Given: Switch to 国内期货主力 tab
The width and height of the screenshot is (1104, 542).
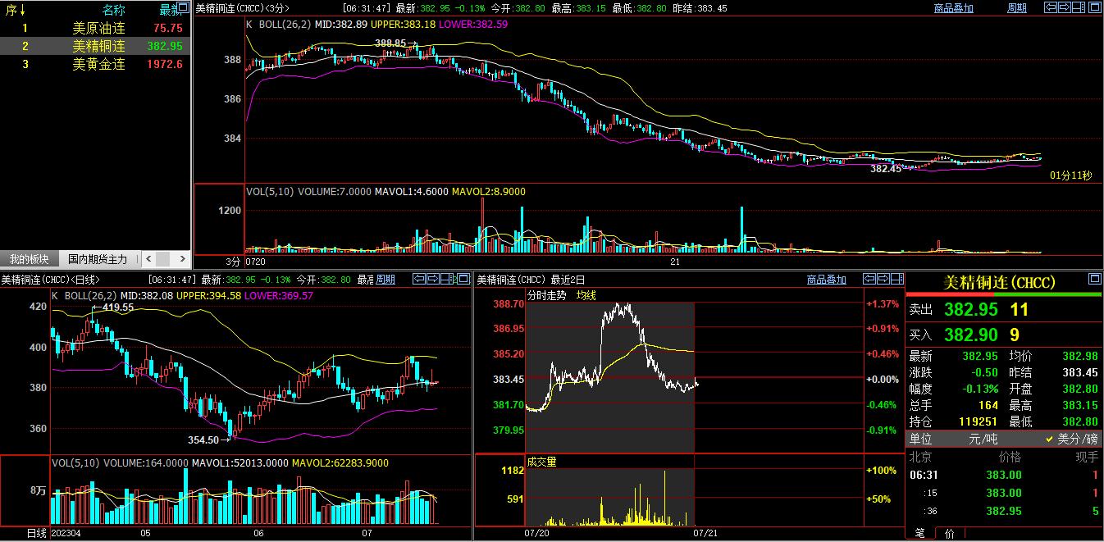Looking at the screenshot, I should click(x=98, y=259).
